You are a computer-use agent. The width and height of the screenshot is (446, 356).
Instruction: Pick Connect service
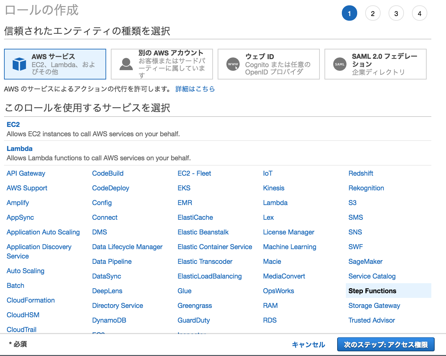tap(105, 217)
